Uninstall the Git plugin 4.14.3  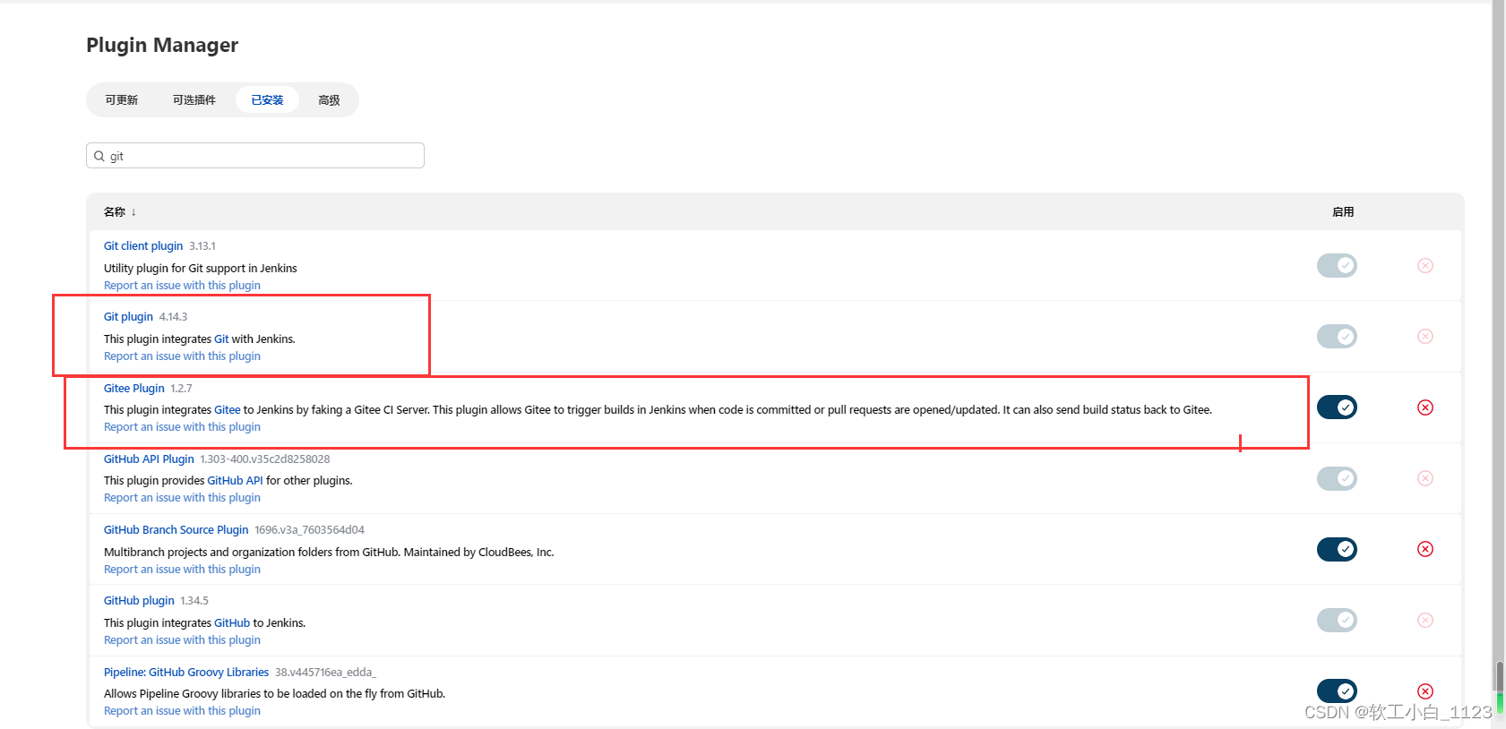(x=1424, y=337)
